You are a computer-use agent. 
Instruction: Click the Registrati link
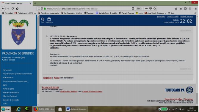[47, 78]
